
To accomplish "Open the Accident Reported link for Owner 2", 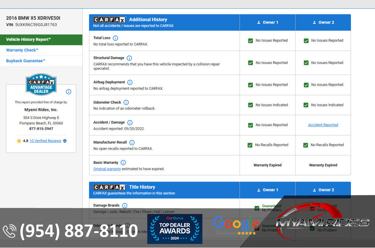I will coord(323,125).
